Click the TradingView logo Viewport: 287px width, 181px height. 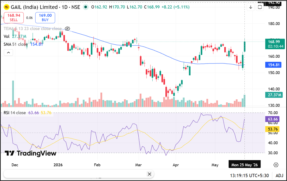pos(30,153)
